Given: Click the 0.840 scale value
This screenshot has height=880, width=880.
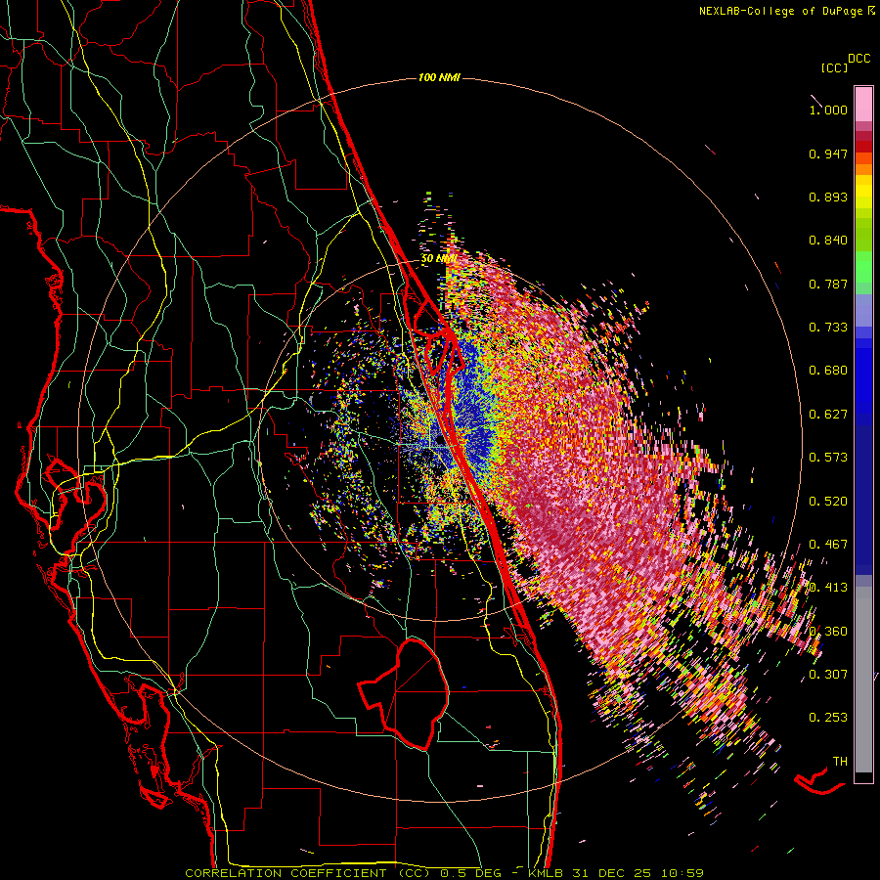Looking at the screenshot, I should 828,241.
